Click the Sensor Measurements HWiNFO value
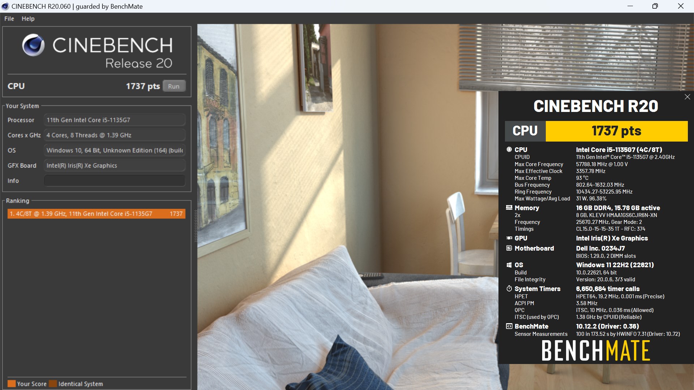 [x=628, y=334]
